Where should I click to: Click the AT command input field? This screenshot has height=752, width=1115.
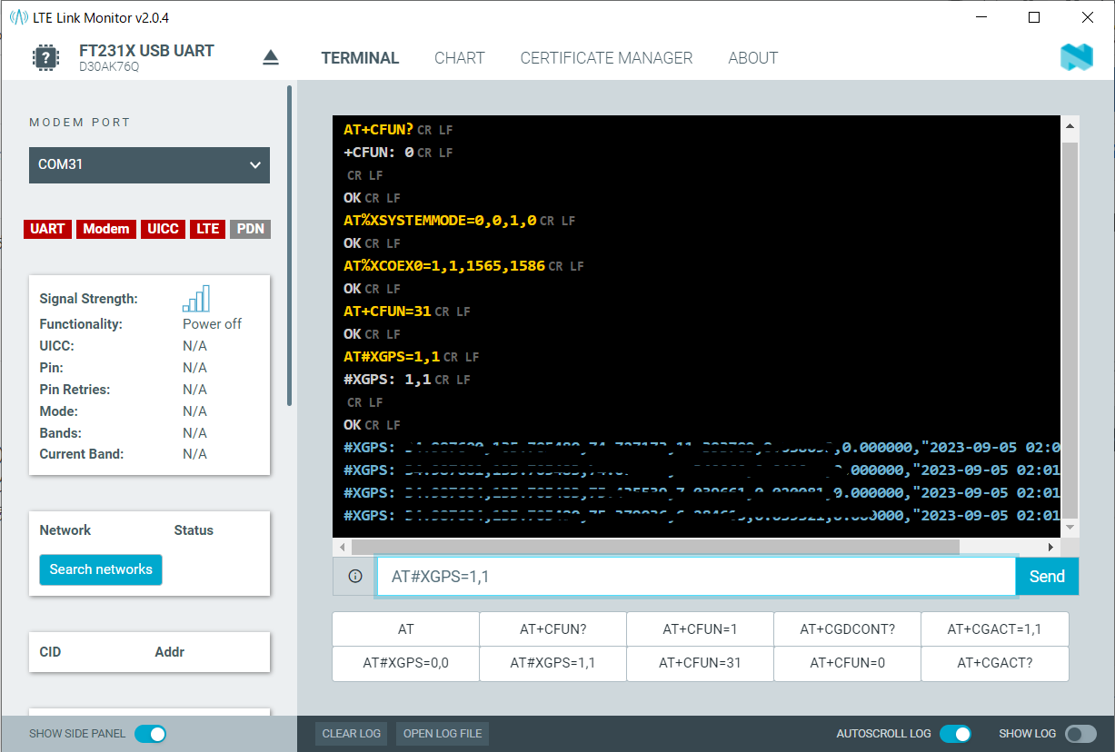click(695, 577)
